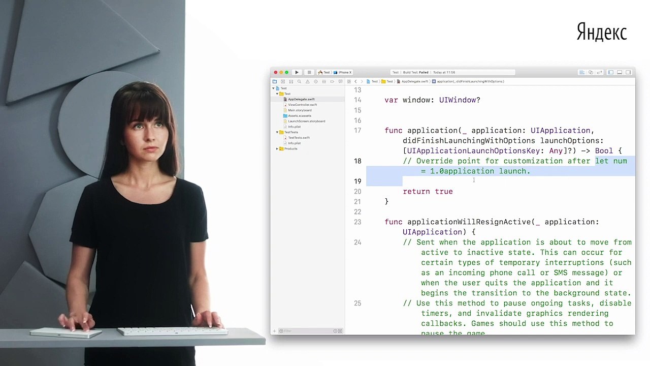Viewport: 650px width, 366px height.
Task: Open the Breakpoint navigator
Action: (332, 81)
